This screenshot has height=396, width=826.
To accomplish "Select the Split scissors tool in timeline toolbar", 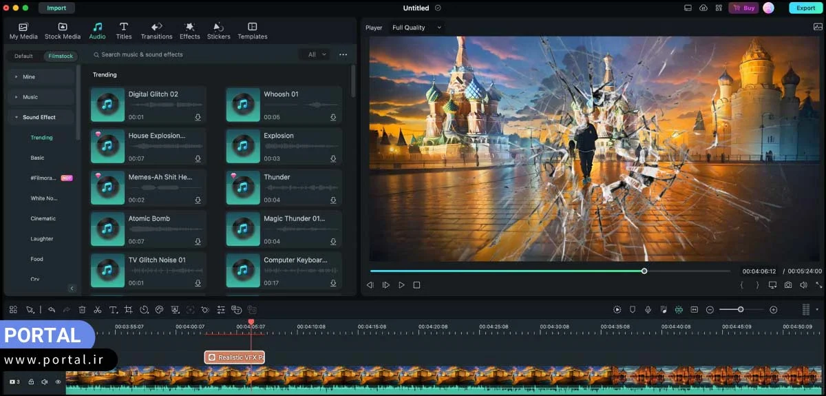I will tap(98, 310).
